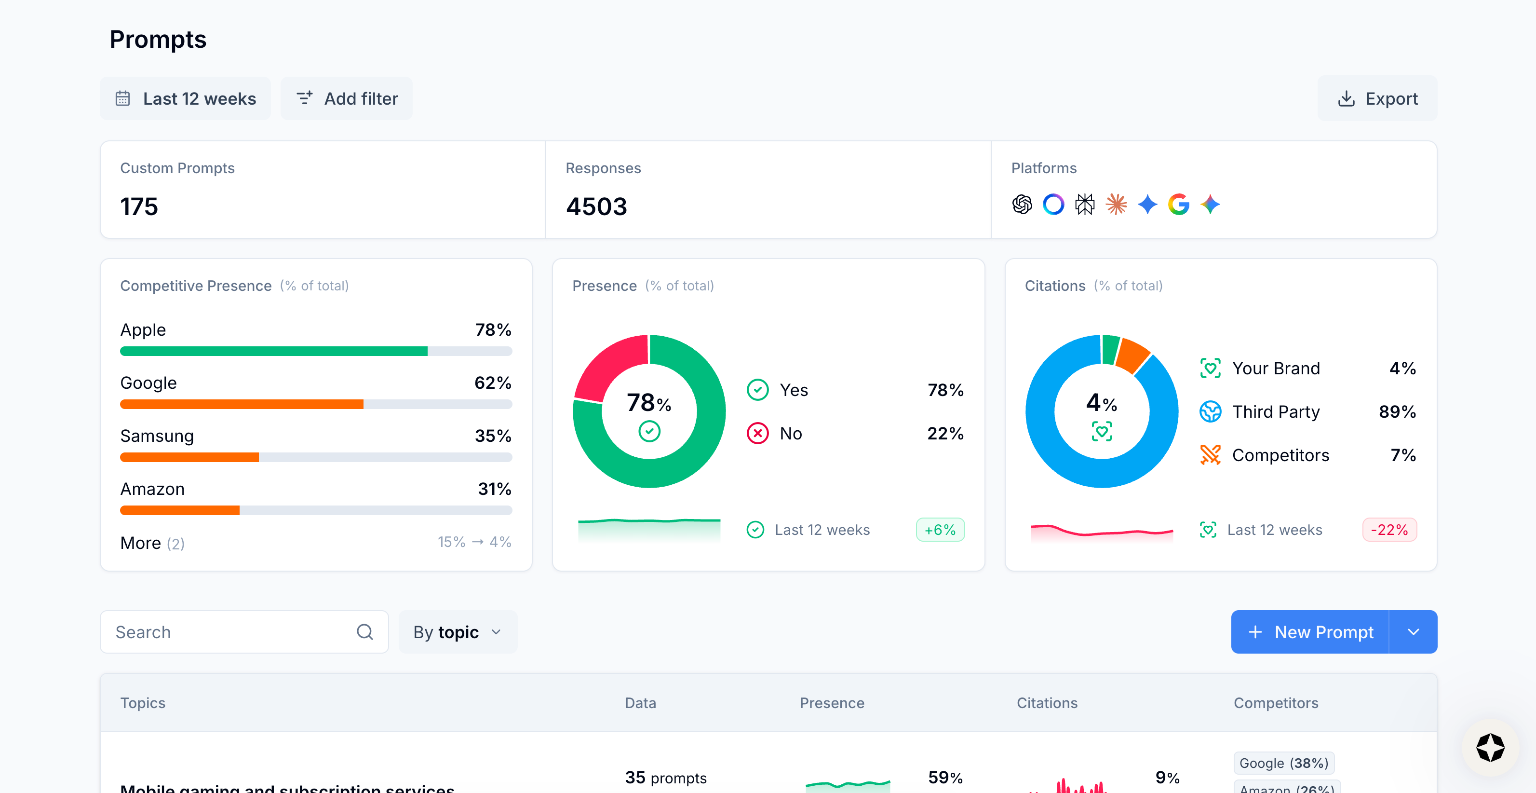
Task: Expand More competitors row
Action: point(152,543)
